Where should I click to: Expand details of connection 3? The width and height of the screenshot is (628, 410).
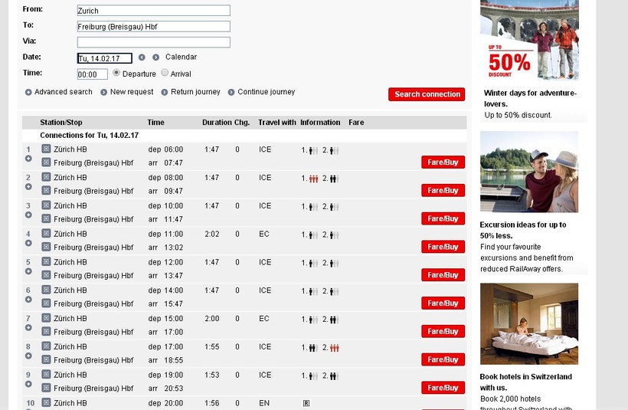[28, 215]
